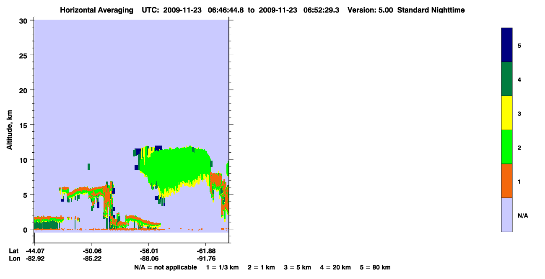Click latitude value -50.06
This screenshot has height=279, width=545.
91,251
